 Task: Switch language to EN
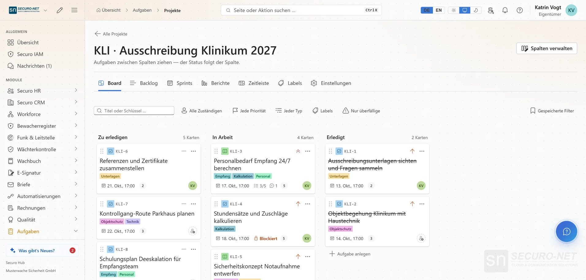pos(439,10)
